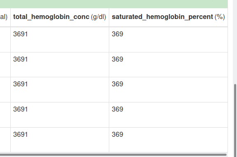Click the (g/dl) unit label in the header

coord(99,17)
